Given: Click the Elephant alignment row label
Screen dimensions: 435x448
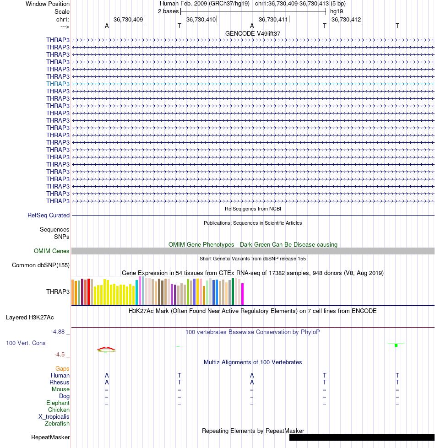Looking at the screenshot, I should click(x=58, y=403).
